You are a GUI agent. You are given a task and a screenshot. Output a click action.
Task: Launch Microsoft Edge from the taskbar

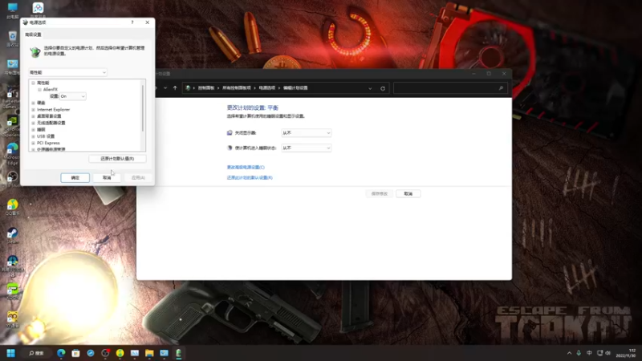pos(61,353)
